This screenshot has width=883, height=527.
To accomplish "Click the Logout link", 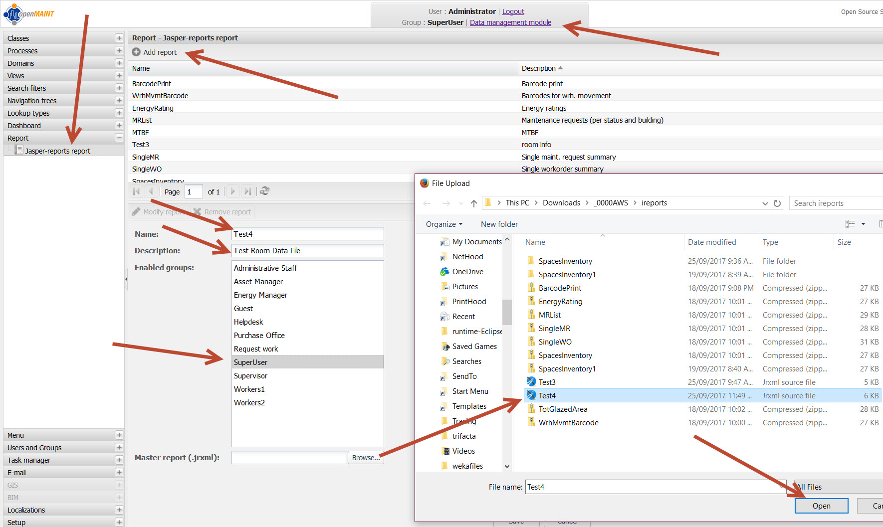I will 513,11.
